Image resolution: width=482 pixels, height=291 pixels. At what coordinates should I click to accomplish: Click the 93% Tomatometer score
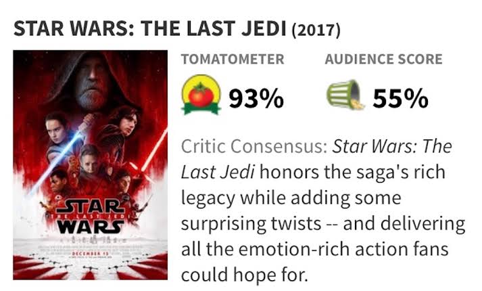pyautogui.click(x=256, y=99)
